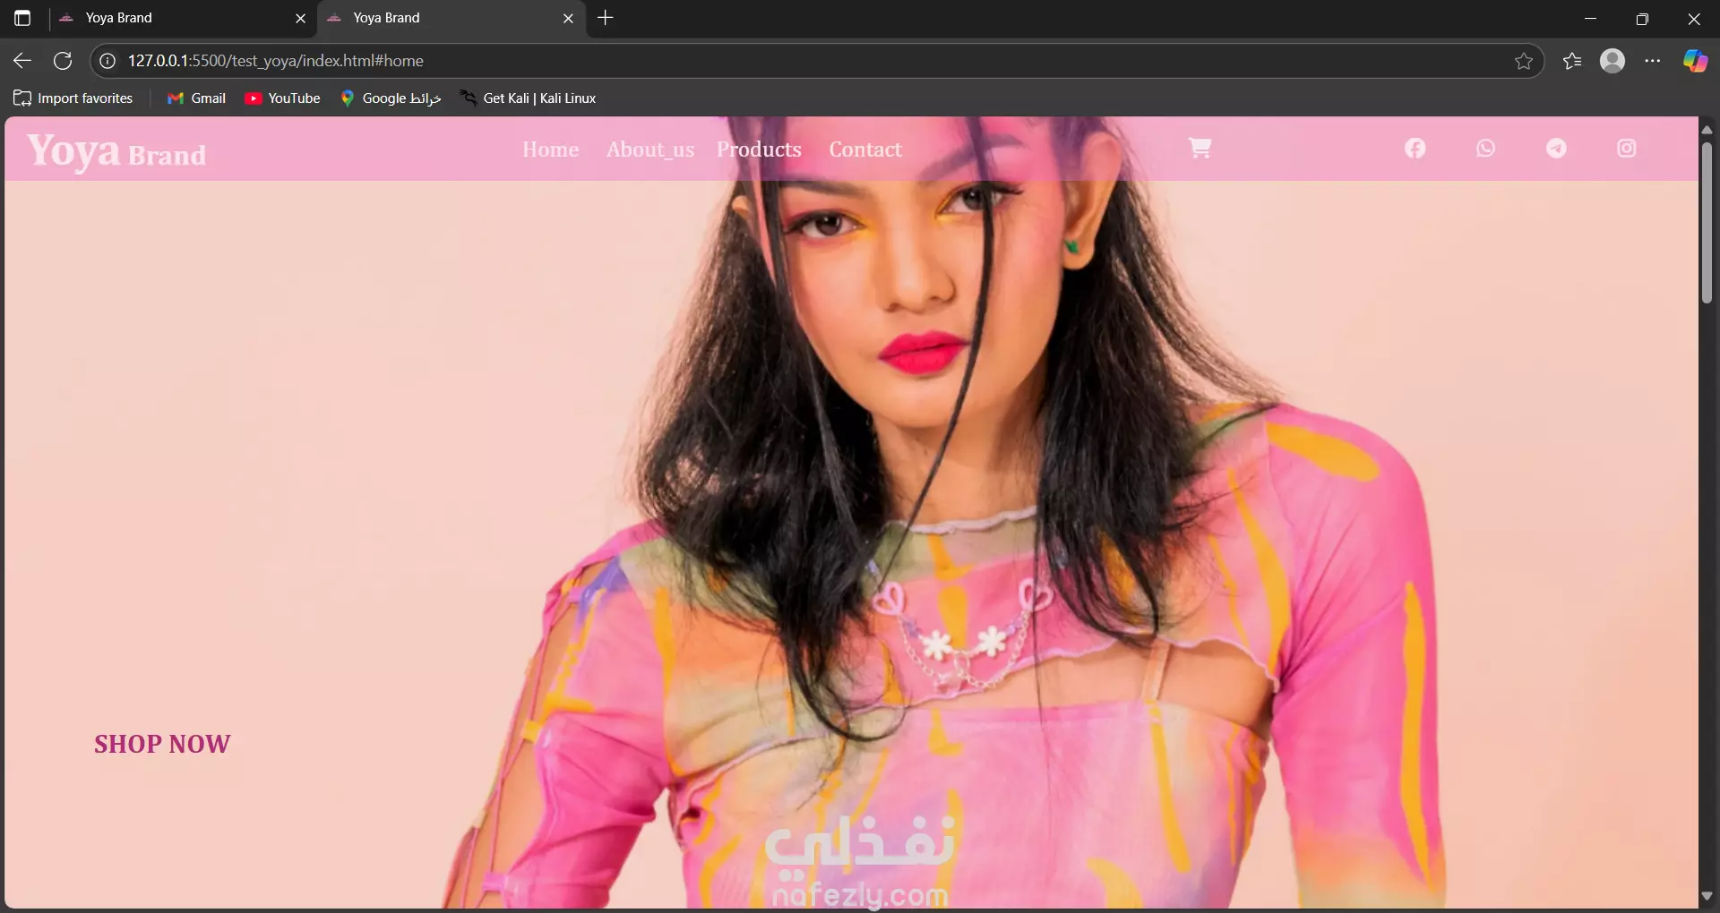
Task: Open Contact nav link
Action: coord(865,149)
